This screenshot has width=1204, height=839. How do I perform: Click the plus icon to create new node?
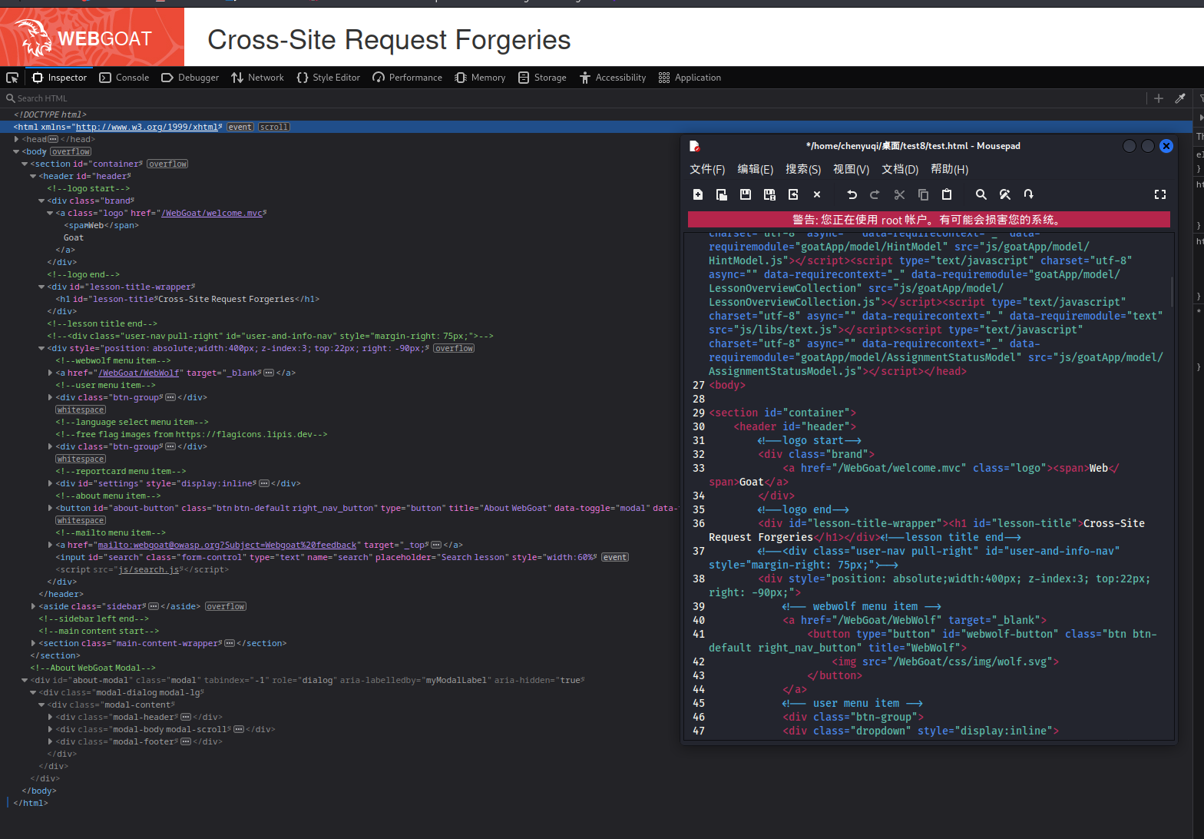click(1159, 98)
